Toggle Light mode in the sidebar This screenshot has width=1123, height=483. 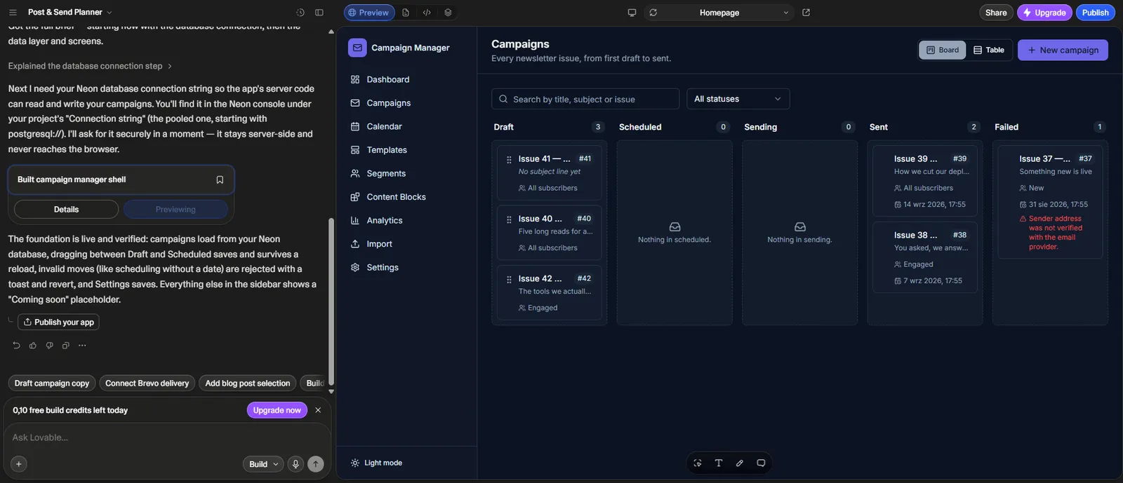[x=376, y=463]
